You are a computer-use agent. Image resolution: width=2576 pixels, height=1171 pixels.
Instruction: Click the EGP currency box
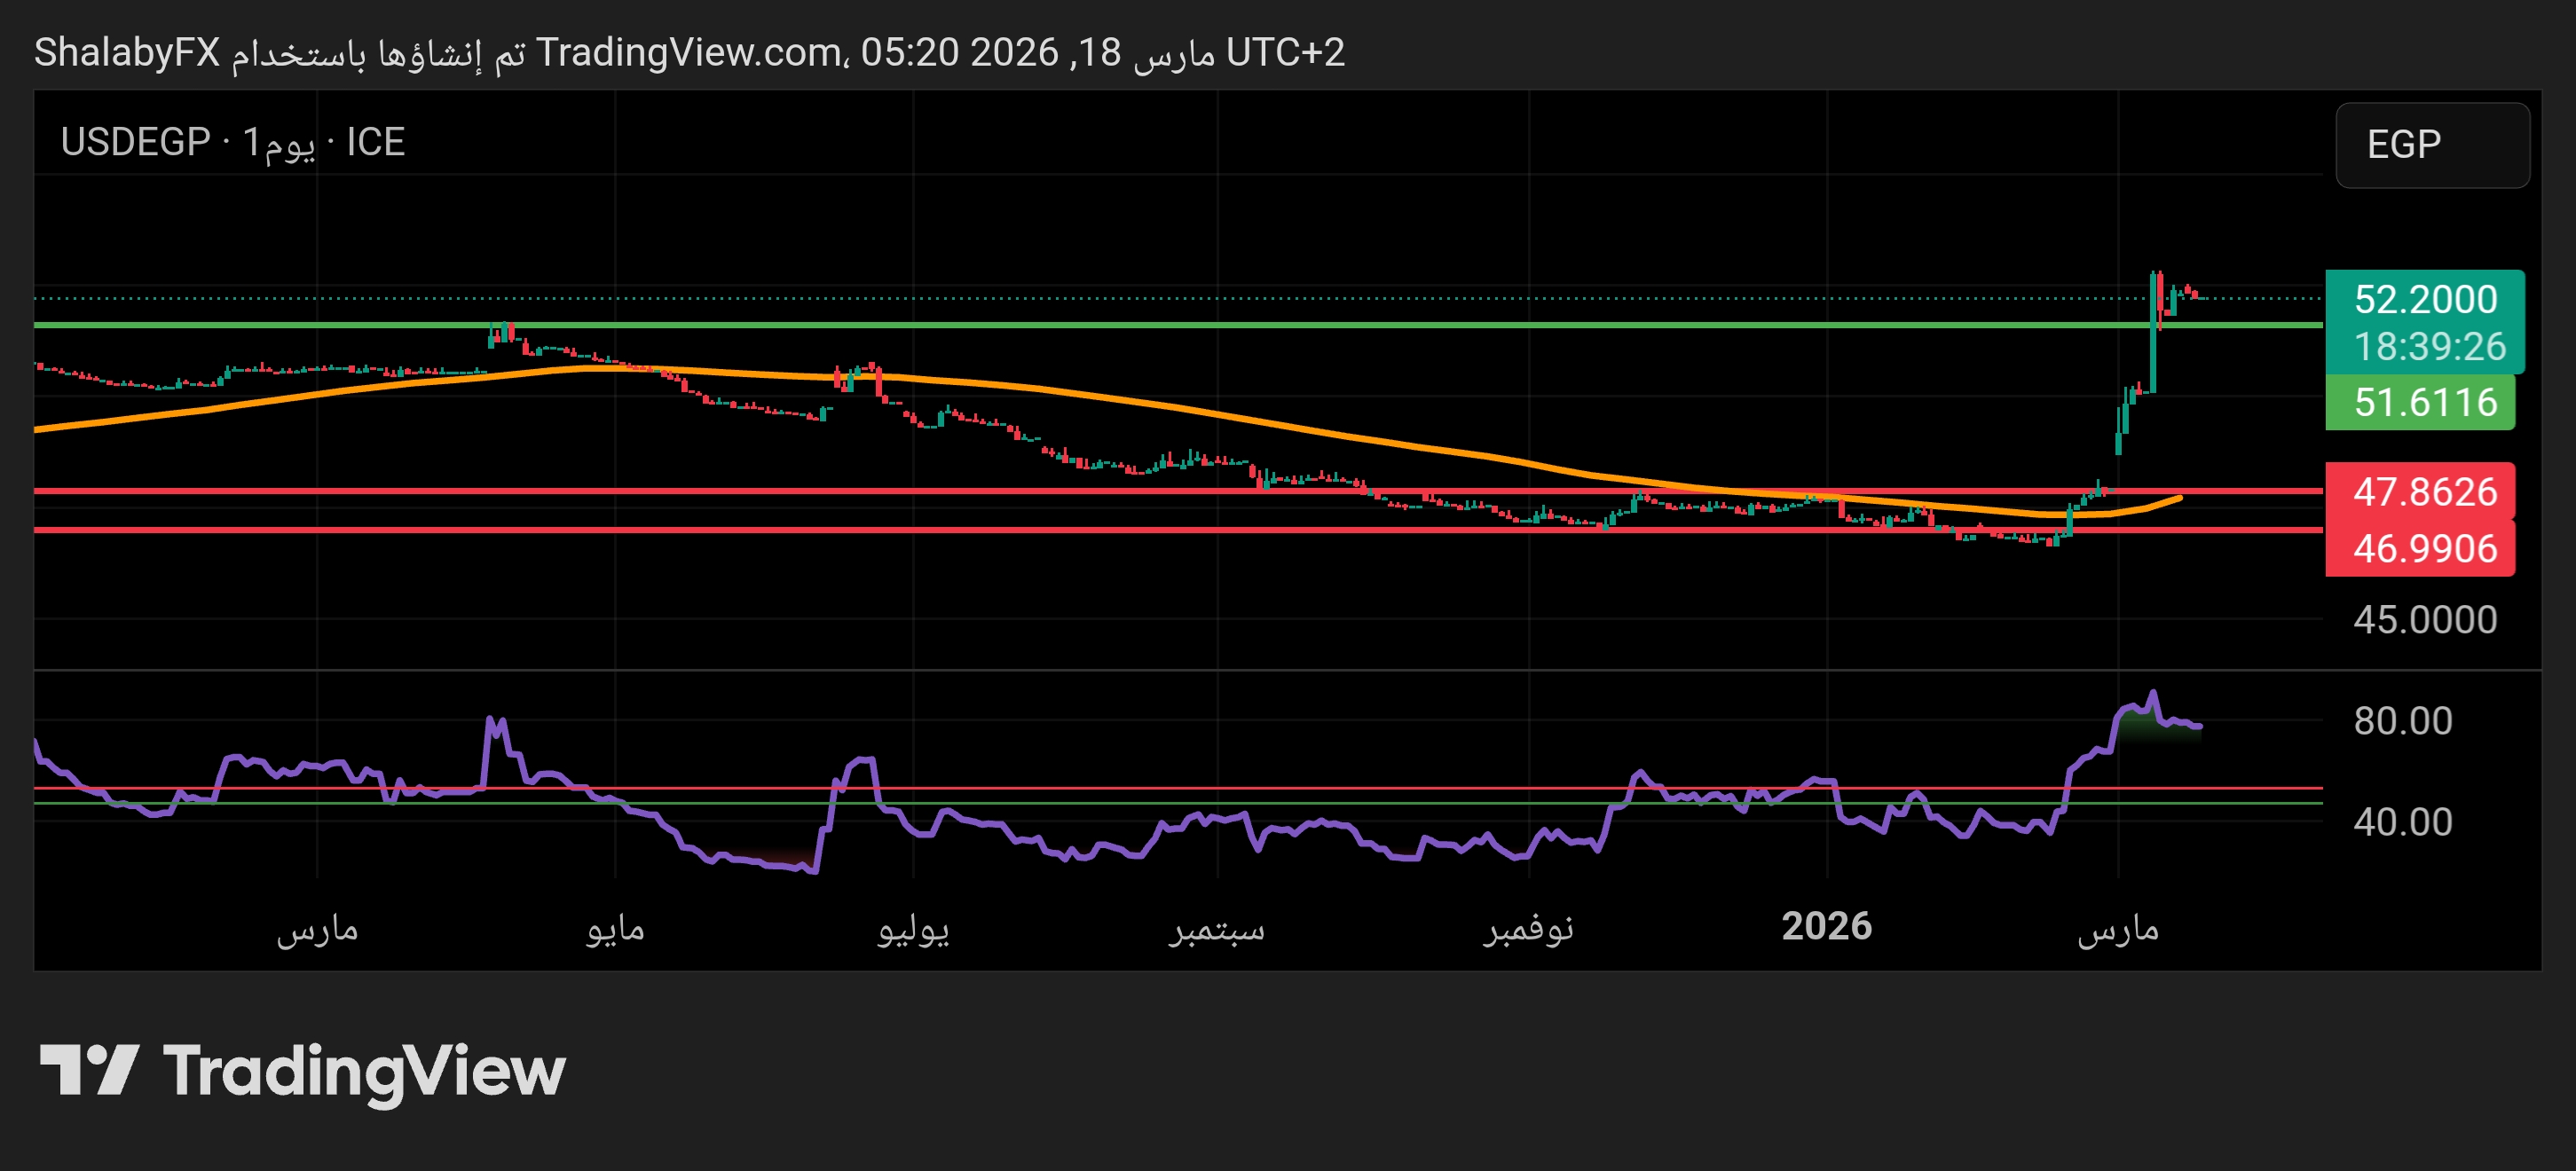coord(2431,145)
